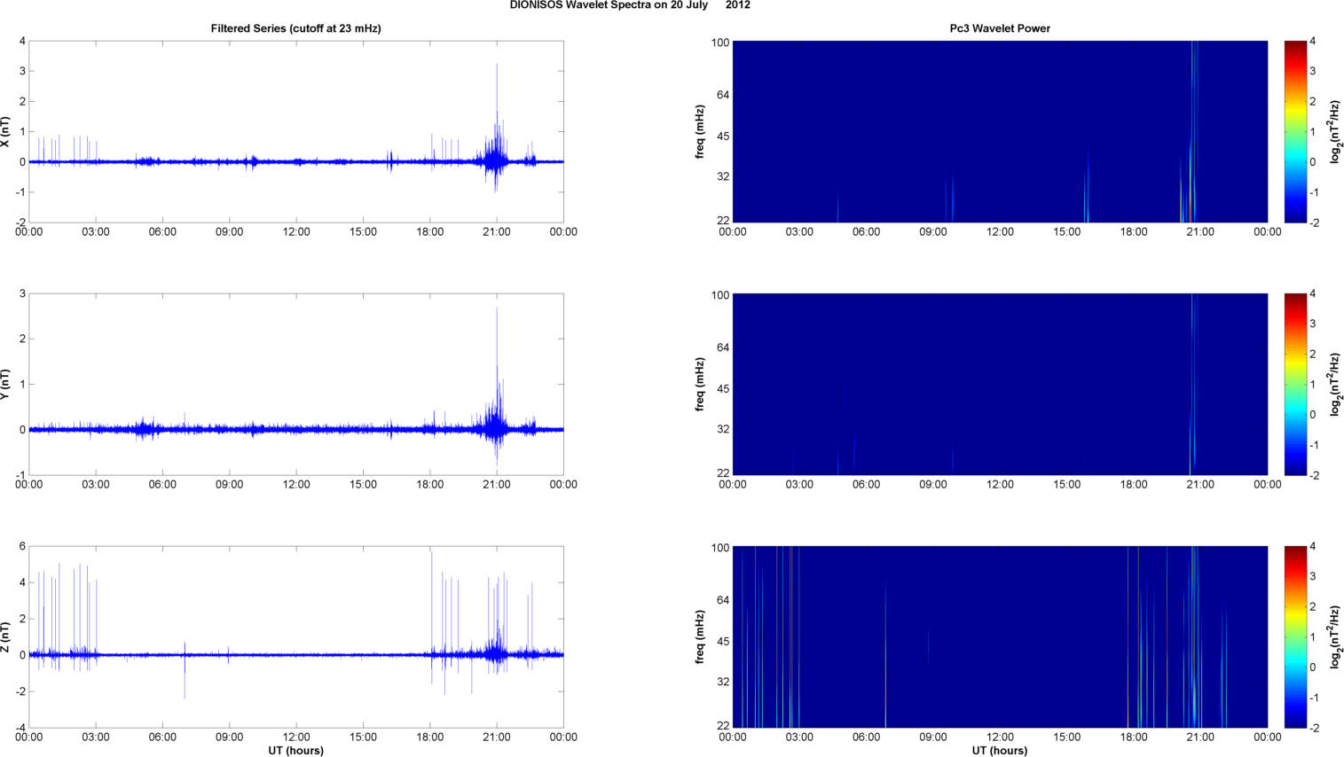The width and height of the screenshot is (1344, 757).
Task: Click the X (nT) axis label
Action: [6, 132]
